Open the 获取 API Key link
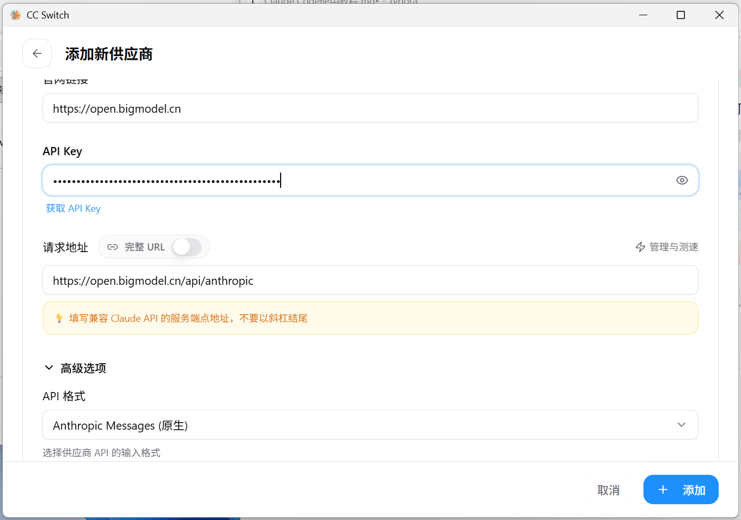The width and height of the screenshot is (741, 520). pyautogui.click(x=73, y=209)
